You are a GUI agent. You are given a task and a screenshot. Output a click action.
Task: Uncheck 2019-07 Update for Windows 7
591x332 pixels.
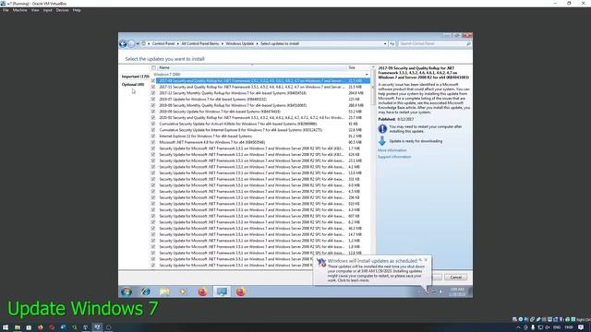pyautogui.click(x=153, y=100)
